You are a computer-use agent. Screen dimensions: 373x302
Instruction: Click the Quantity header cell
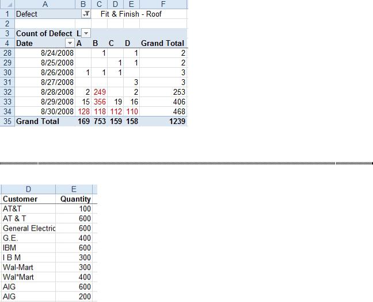(x=74, y=199)
